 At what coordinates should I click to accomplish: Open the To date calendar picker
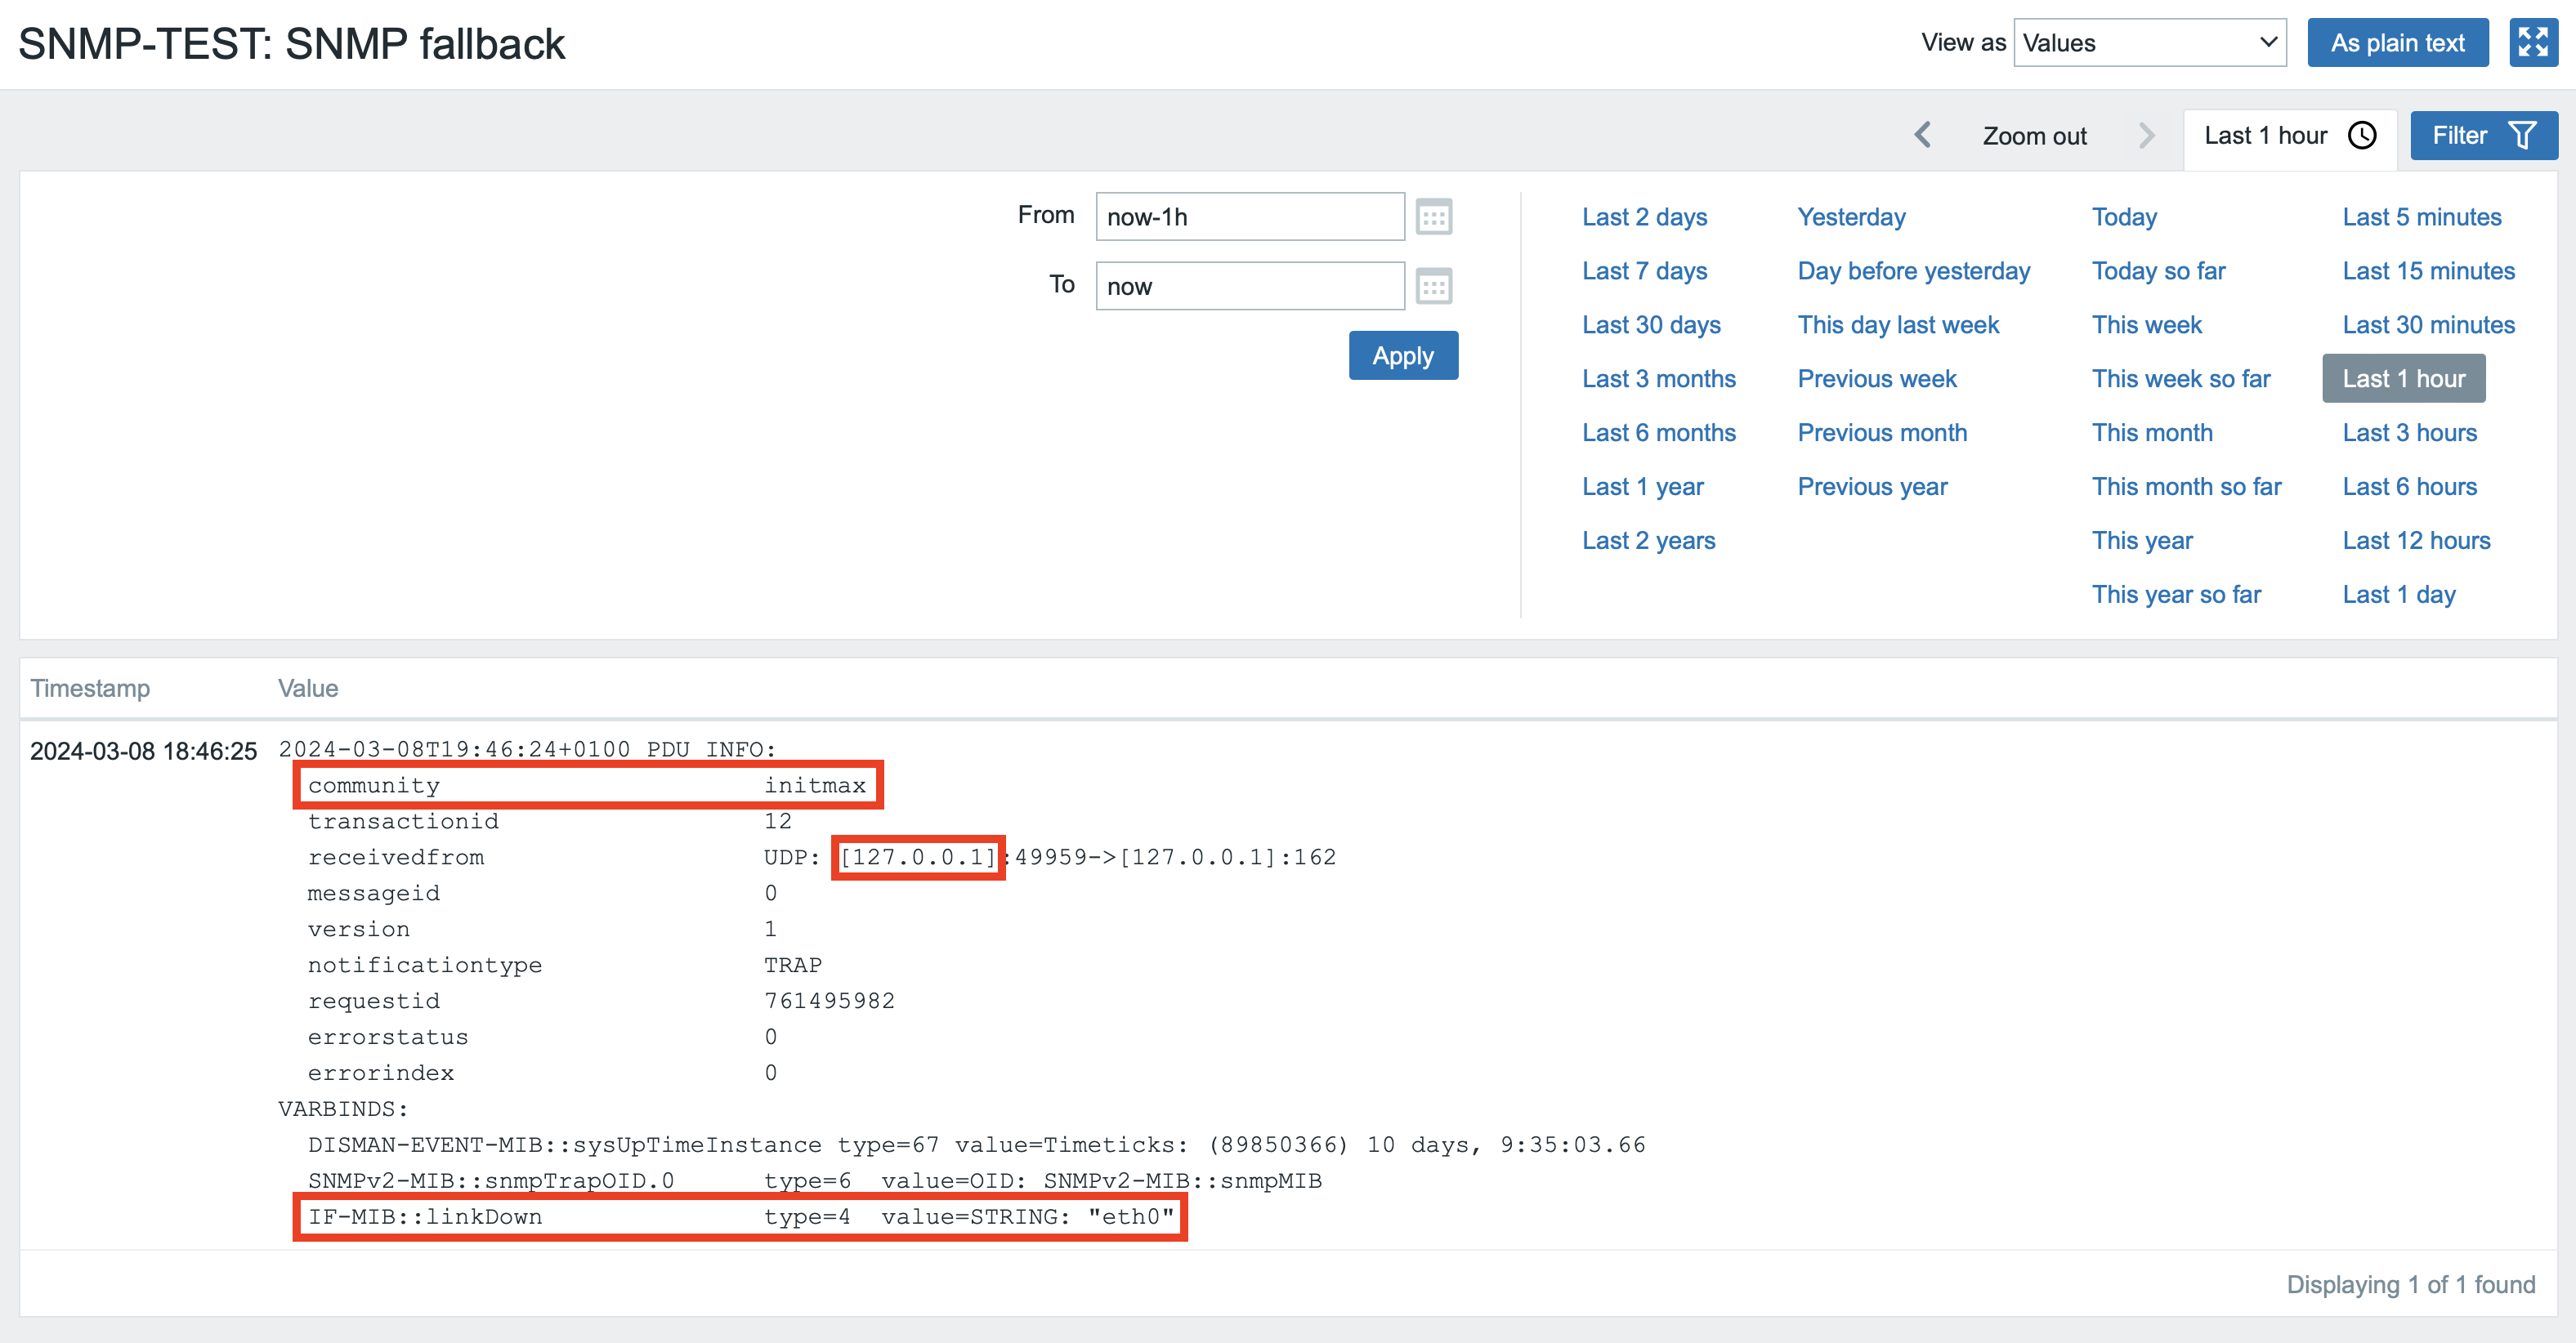1433,287
